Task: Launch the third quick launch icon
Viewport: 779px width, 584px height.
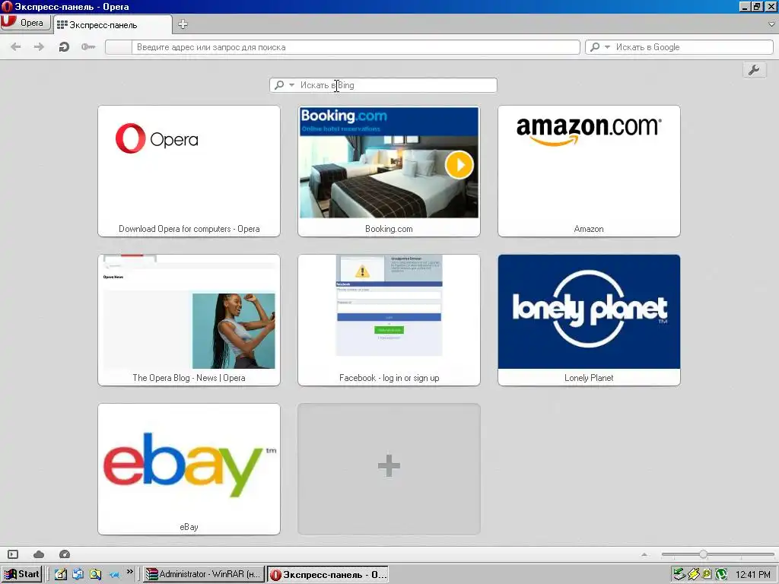Action: click(x=95, y=574)
